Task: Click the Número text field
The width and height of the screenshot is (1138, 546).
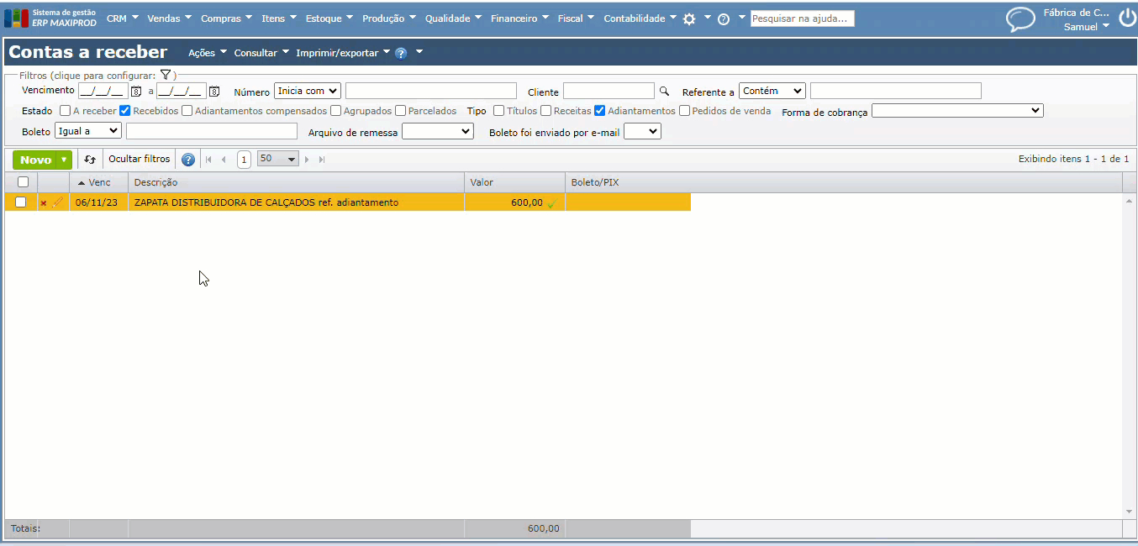Action: point(431,91)
